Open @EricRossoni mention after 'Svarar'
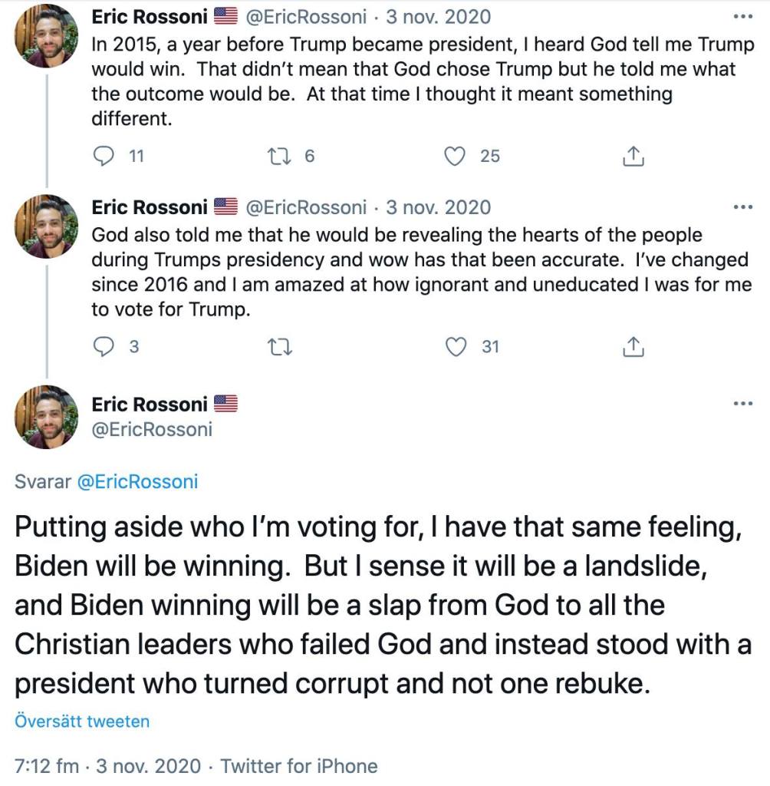The width and height of the screenshot is (770, 786). coord(138,482)
